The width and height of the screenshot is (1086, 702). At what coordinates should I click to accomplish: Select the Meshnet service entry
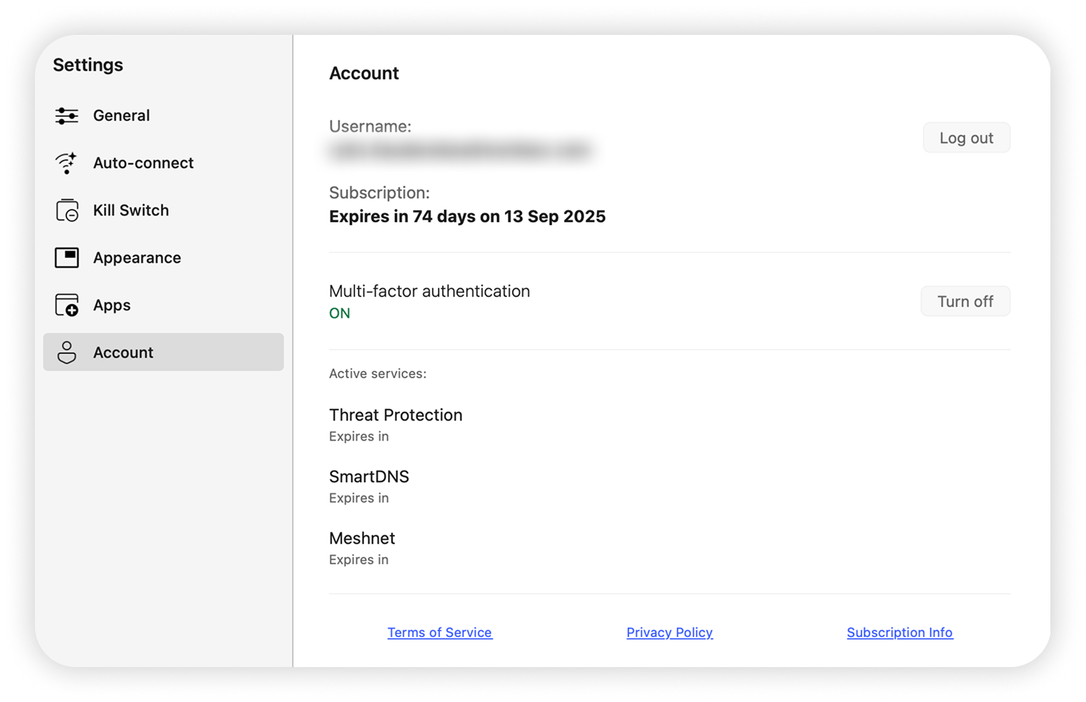point(362,538)
